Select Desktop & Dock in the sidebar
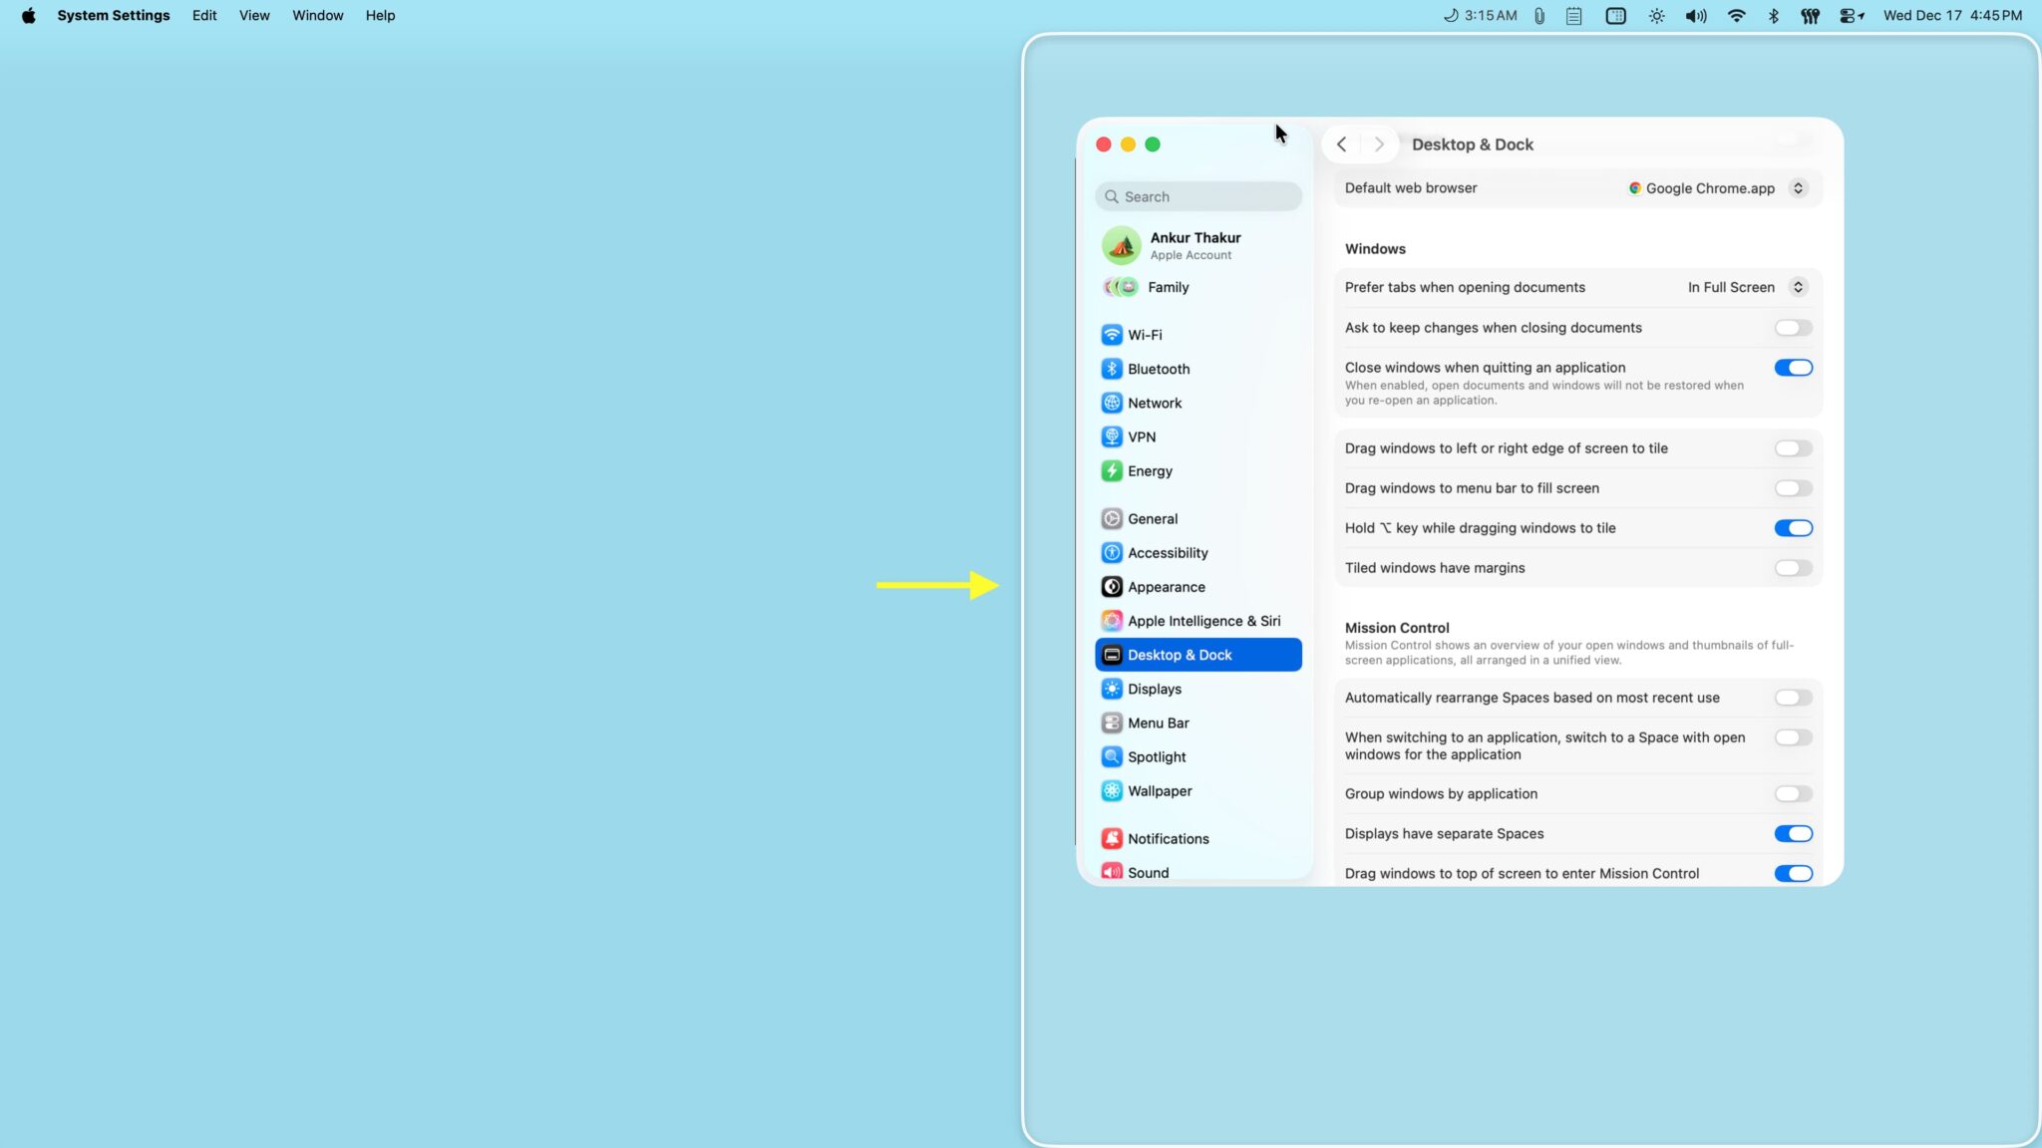 click(x=1197, y=655)
